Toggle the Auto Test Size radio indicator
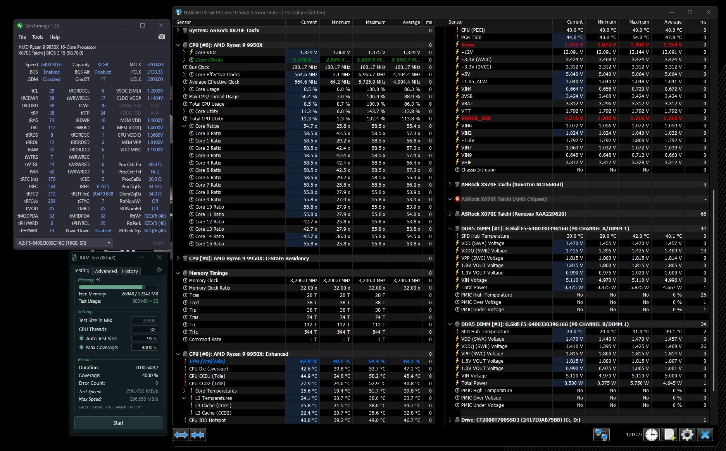726x451 pixels. click(81, 338)
